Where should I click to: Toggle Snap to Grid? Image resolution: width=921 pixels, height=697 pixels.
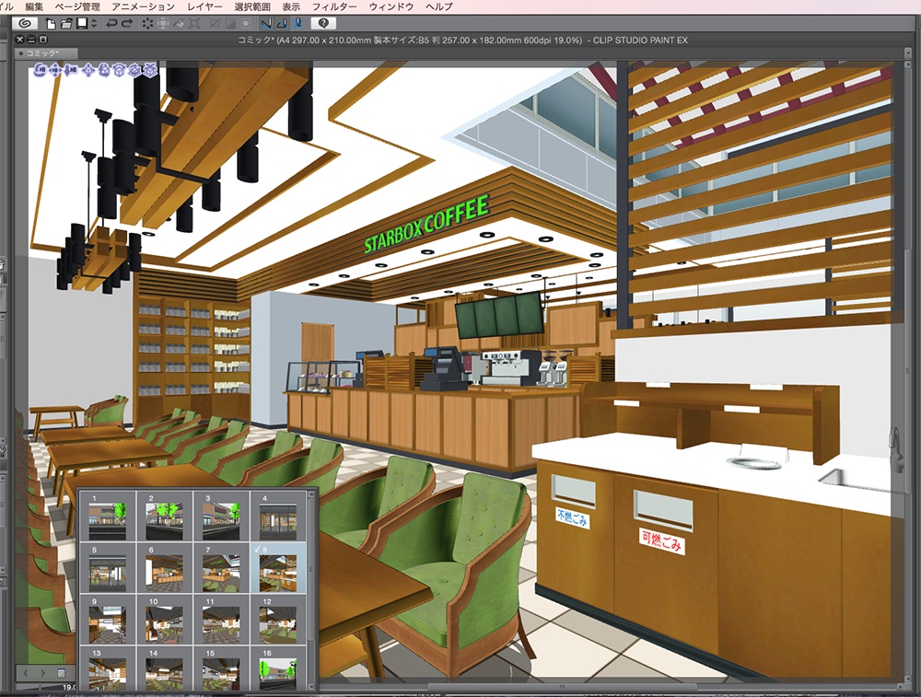pos(297,24)
